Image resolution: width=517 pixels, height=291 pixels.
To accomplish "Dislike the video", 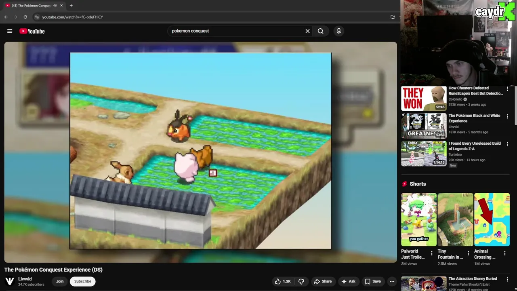I will pyautogui.click(x=301, y=281).
